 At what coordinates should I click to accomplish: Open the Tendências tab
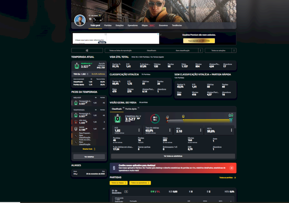(x=177, y=25)
